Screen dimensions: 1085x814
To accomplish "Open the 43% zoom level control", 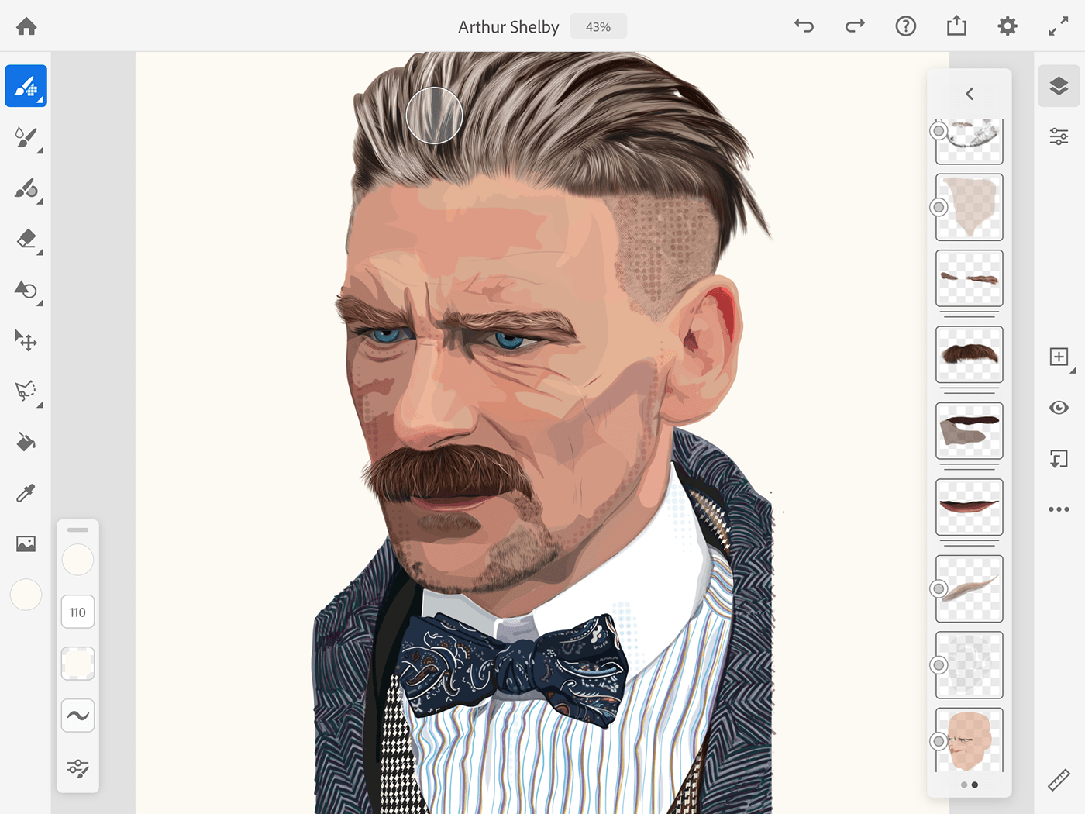I will 598,26.
